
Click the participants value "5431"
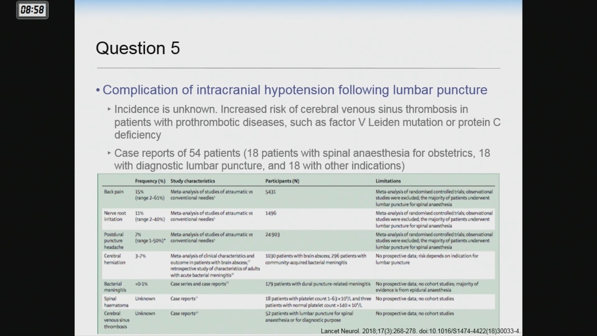[271, 191]
